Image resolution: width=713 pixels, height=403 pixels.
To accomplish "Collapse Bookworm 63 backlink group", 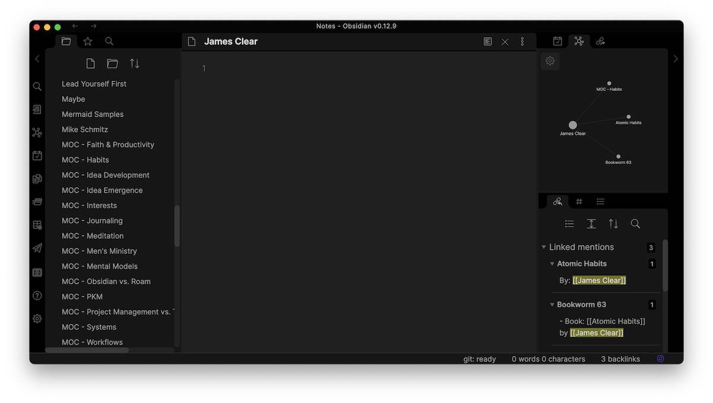I will tap(552, 305).
